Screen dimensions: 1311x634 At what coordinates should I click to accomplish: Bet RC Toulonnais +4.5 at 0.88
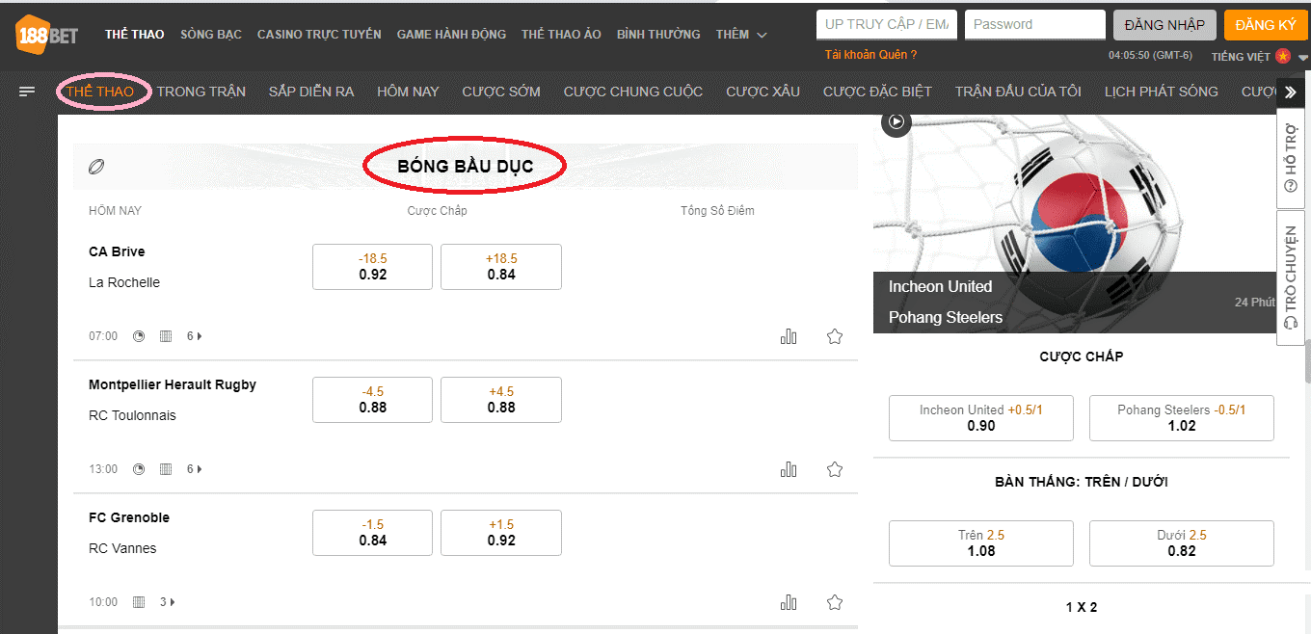coord(501,400)
